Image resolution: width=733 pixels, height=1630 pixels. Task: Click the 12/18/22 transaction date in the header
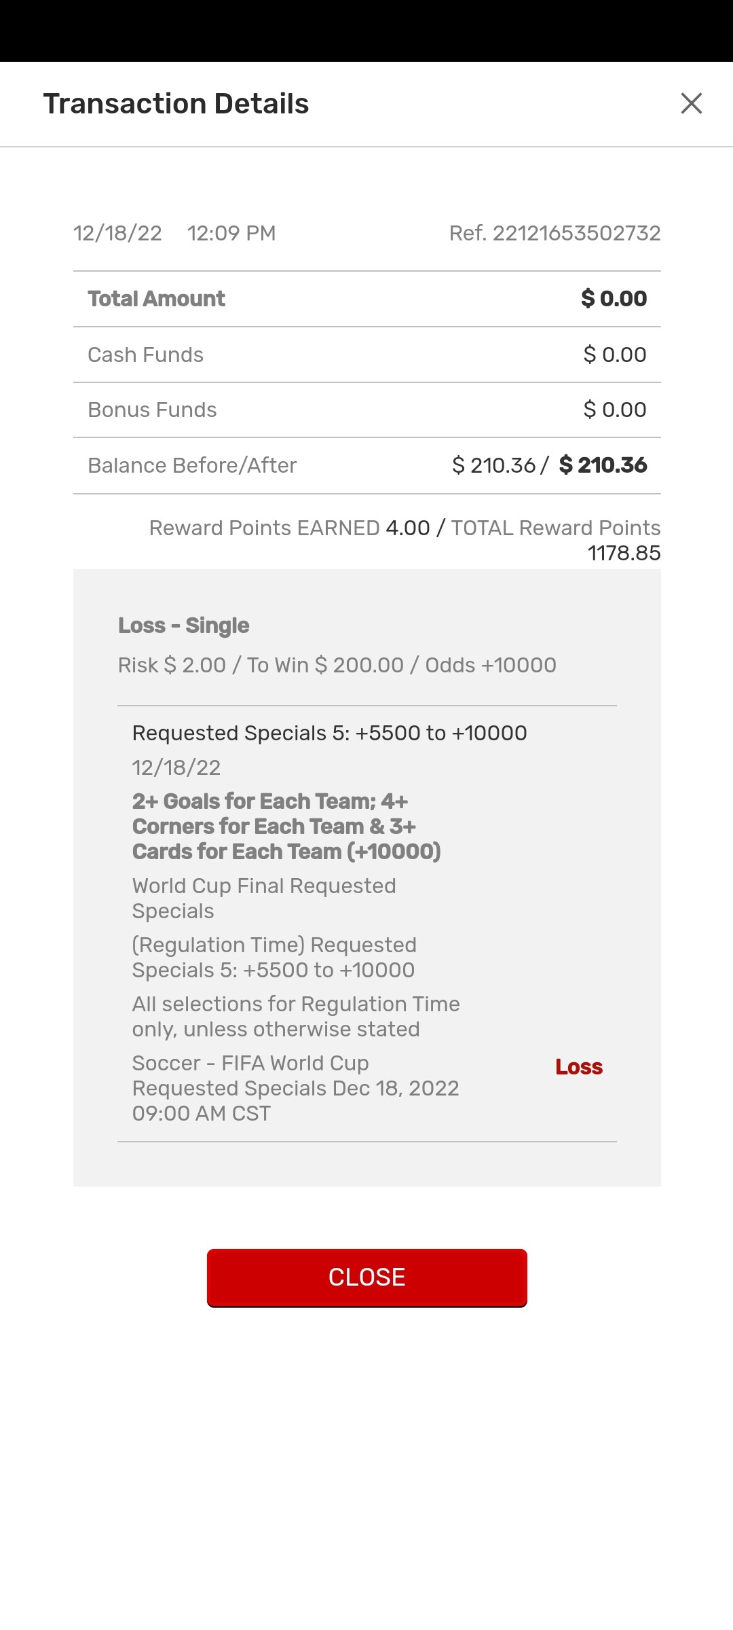(117, 233)
